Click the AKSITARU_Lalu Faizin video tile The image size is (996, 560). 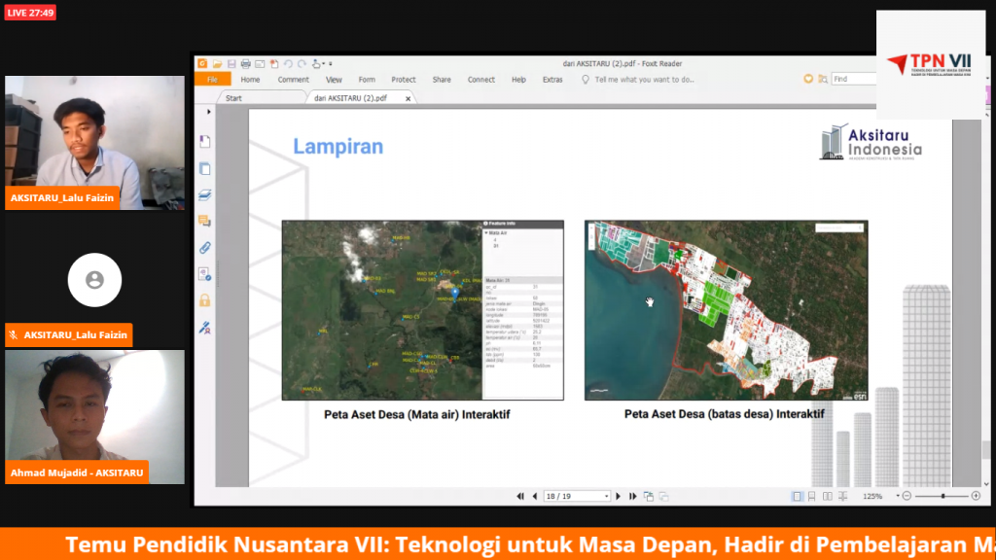tap(94, 143)
